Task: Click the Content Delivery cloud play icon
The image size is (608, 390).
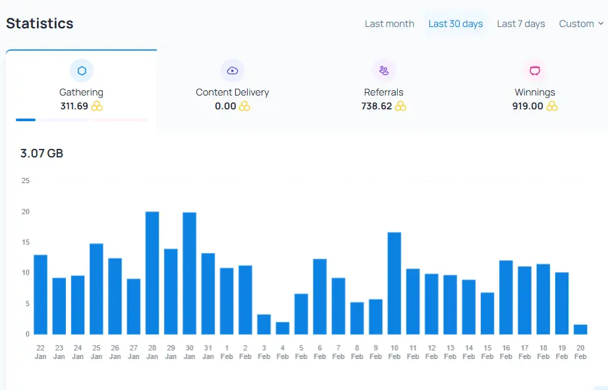Action: coord(233,70)
